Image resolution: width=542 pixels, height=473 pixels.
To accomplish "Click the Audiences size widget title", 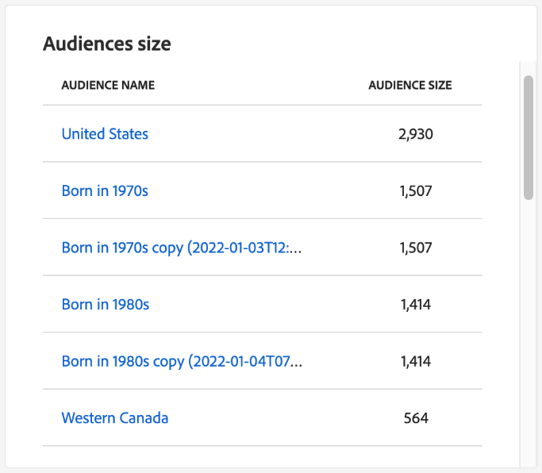I will click(x=107, y=44).
